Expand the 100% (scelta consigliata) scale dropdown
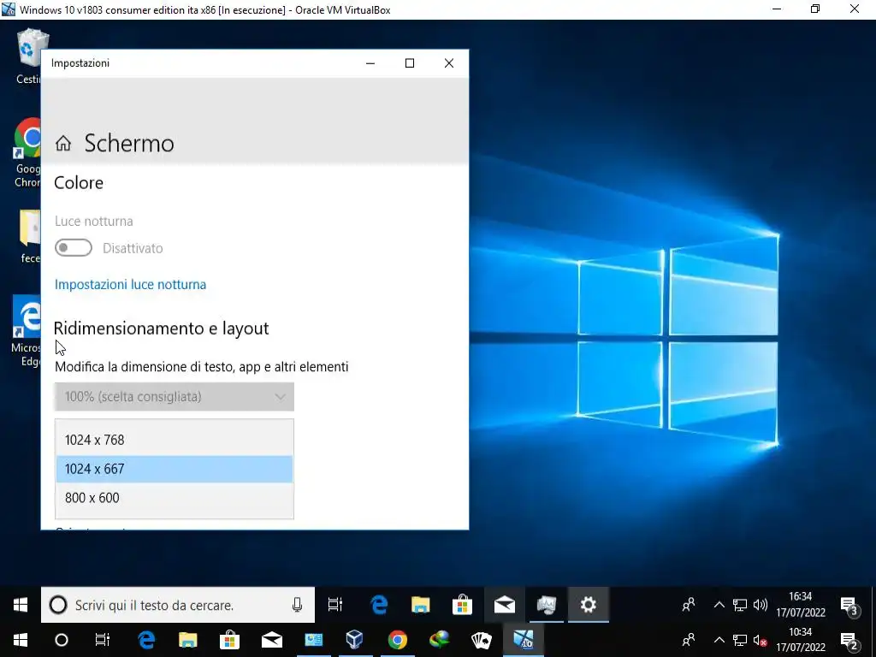 tap(175, 397)
